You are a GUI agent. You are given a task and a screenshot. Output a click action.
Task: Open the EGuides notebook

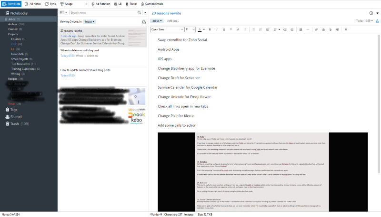pos(18,39)
